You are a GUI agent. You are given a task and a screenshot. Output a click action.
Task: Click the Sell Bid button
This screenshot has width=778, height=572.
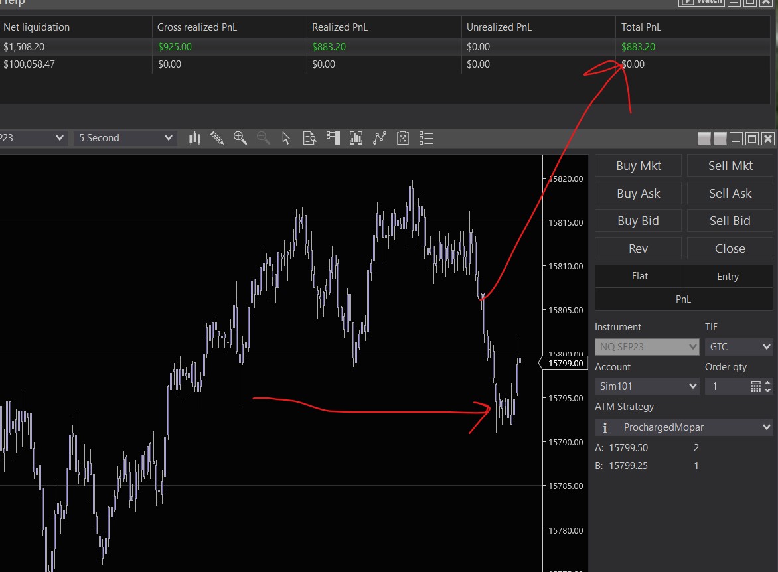coord(730,220)
